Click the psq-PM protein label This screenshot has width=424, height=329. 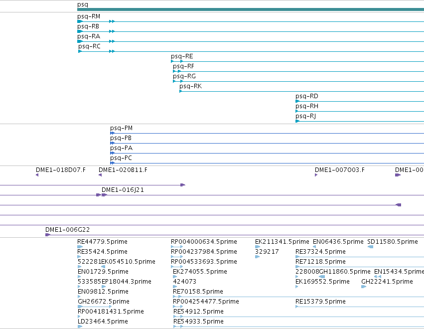point(121,128)
